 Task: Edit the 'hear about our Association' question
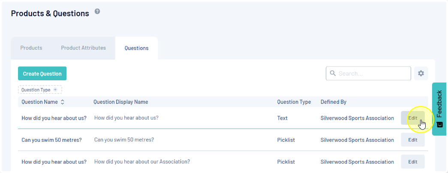coord(412,162)
